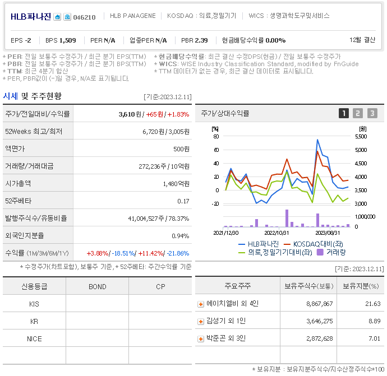Expand the 박준곤 외 3인 shareholder row

[201, 339]
